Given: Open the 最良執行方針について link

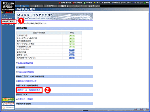Looking at the screenshot, I should [x=27, y=81].
